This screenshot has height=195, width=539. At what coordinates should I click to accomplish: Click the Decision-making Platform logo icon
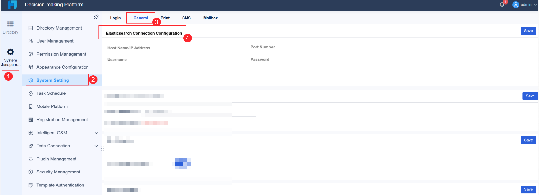click(12, 5)
